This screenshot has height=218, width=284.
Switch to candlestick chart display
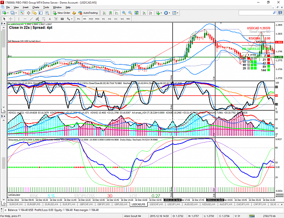110,13
